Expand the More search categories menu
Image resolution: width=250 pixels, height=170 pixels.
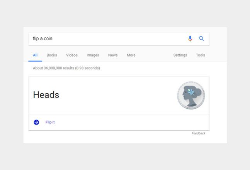click(x=131, y=55)
